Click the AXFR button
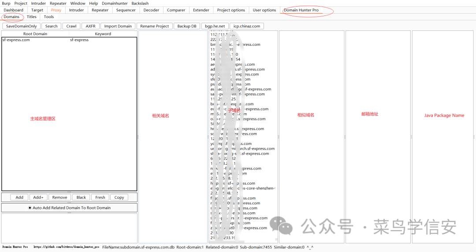Image resolution: width=476 pixels, height=252 pixels. [90, 26]
